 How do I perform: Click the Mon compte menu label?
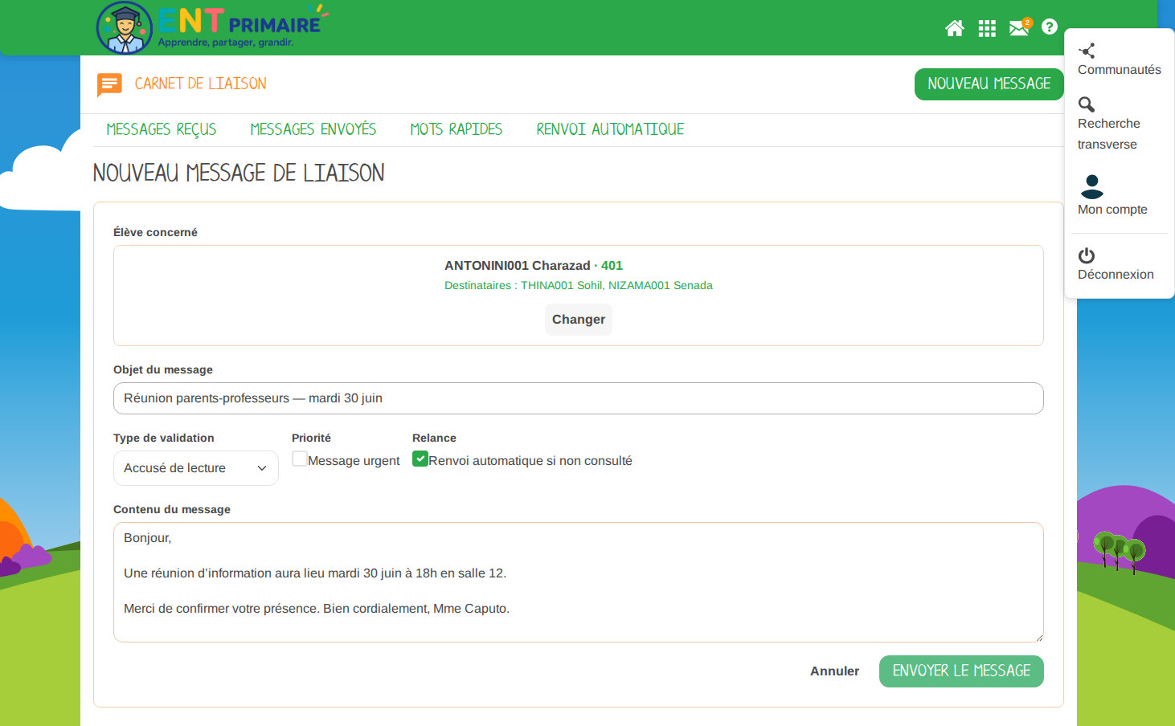1112,210
